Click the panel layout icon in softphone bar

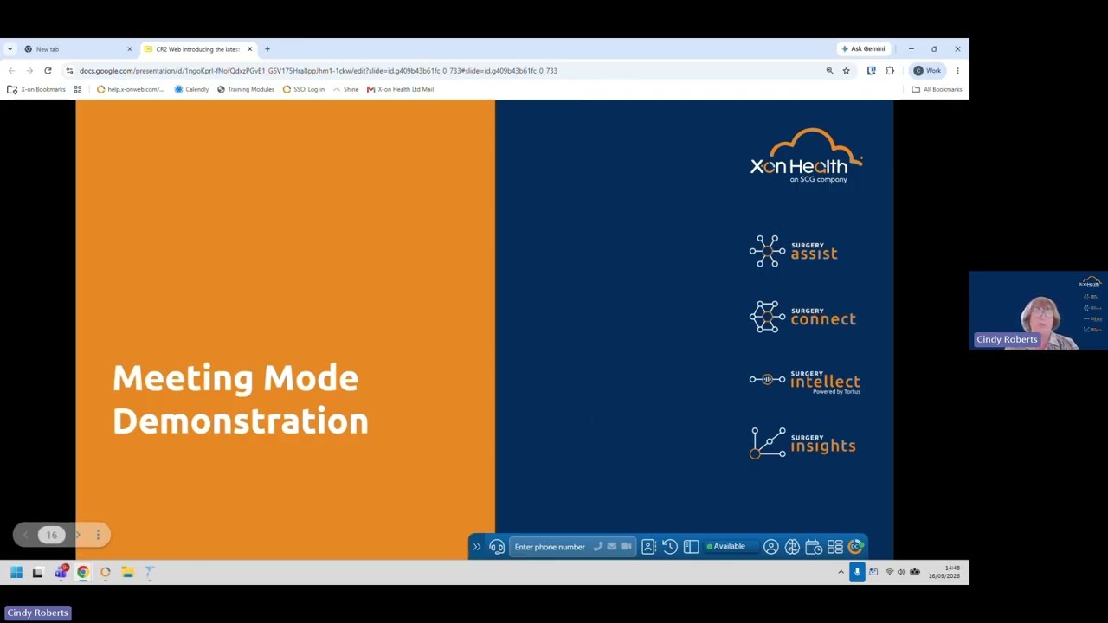(691, 547)
